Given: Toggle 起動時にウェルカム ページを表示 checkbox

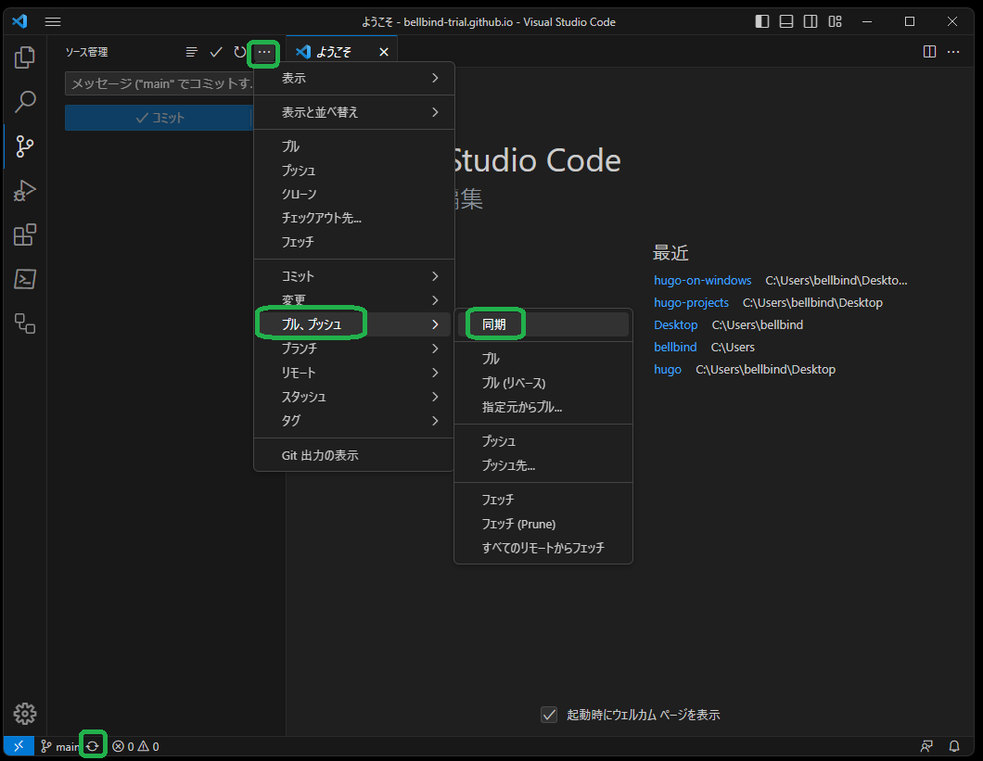Looking at the screenshot, I should pos(549,715).
